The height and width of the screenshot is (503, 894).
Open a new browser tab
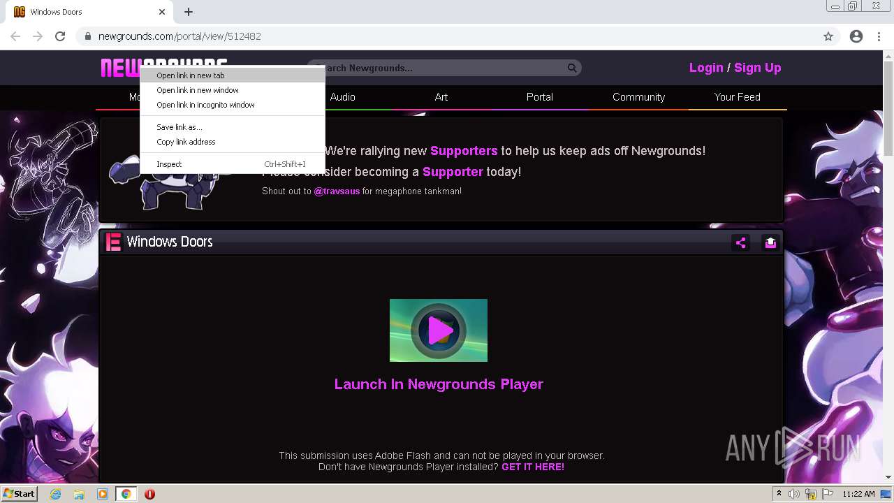click(x=189, y=12)
